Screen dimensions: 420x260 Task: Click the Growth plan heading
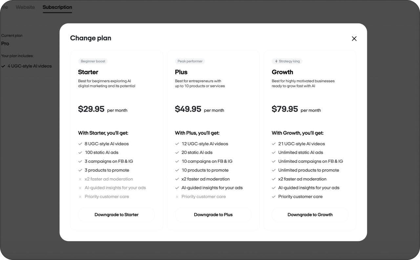[282, 72]
